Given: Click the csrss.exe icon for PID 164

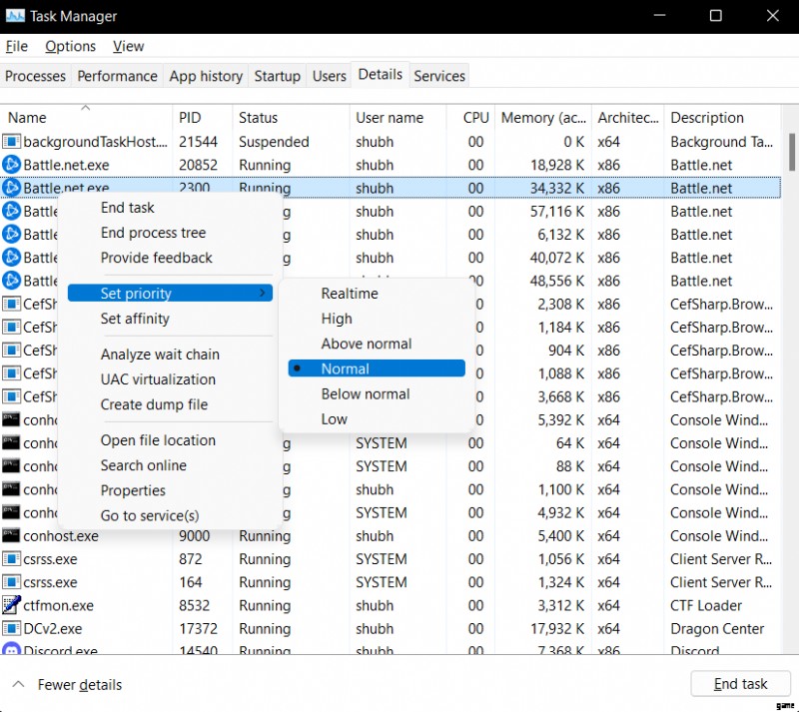Looking at the screenshot, I should point(11,582).
